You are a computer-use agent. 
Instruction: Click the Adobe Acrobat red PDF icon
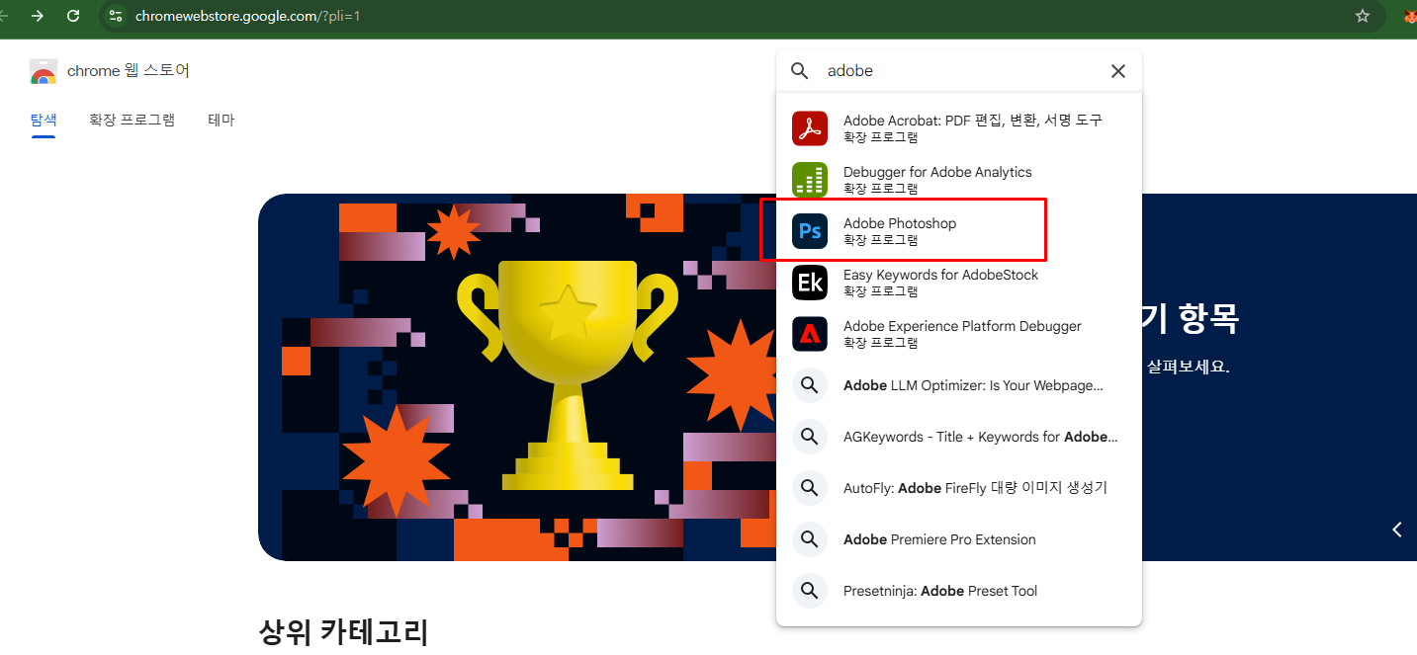(810, 128)
